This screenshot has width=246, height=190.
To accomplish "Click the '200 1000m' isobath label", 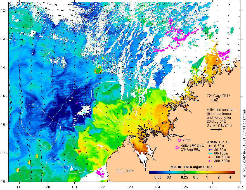I will (x=125, y=171).
